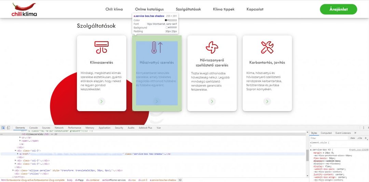Open the Kapcsolat nav link
The width and height of the screenshot is (369, 182).
tap(255, 10)
